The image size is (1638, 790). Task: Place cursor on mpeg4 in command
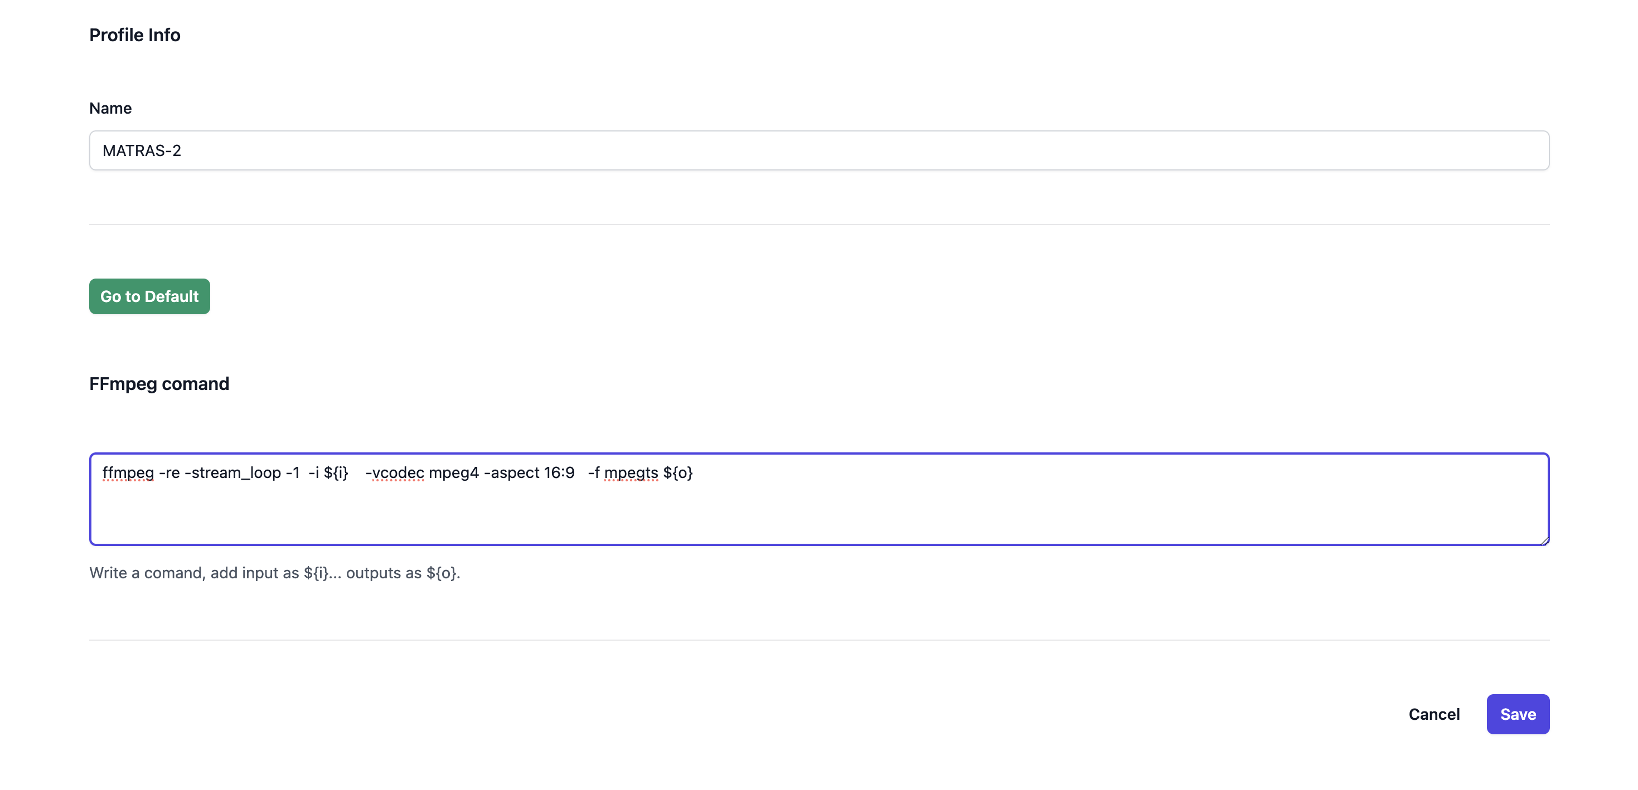pyautogui.click(x=453, y=473)
